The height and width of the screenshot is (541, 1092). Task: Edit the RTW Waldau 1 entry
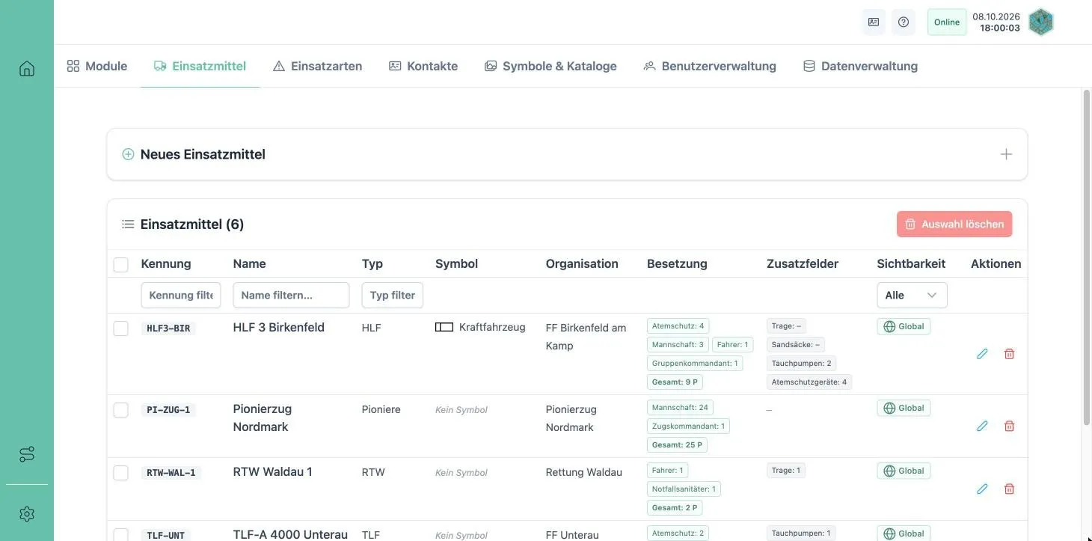tap(982, 489)
